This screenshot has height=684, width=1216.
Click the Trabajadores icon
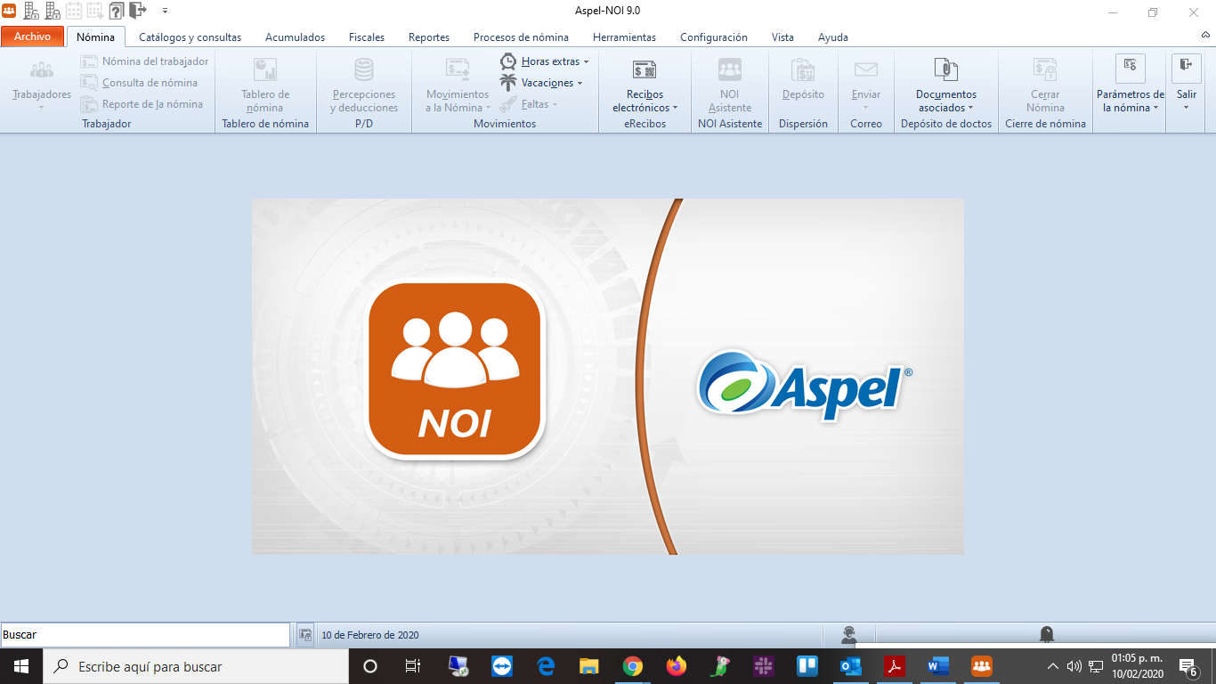point(42,70)
